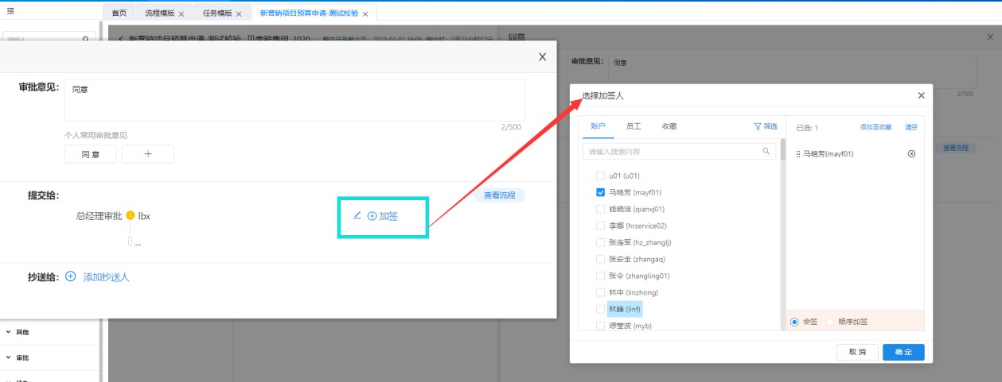Select the 会签 radio option

coord(794,322)
